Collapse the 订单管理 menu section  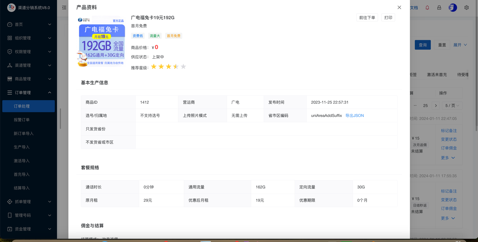pos(28,93)
